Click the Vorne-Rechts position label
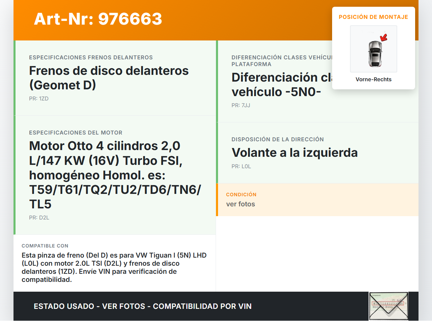 click(x=373, y=80)
